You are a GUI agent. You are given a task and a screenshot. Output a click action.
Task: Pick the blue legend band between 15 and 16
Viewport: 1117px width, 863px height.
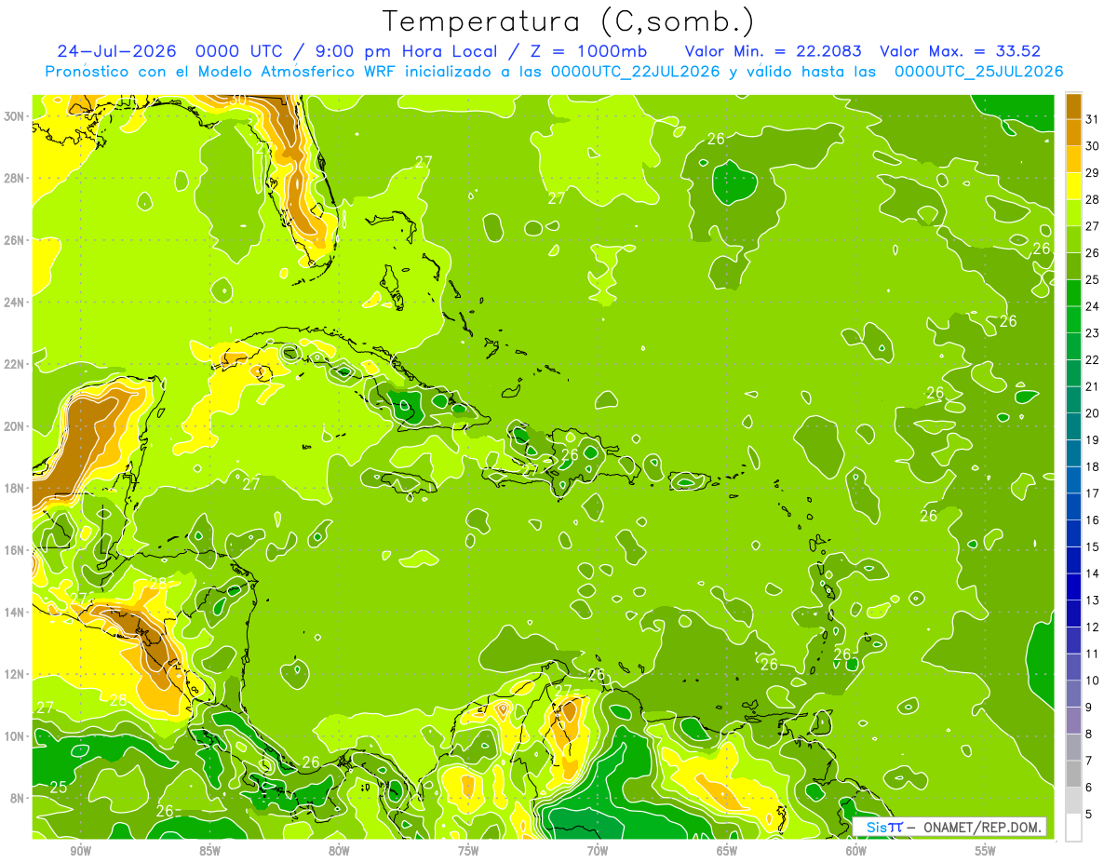pyautogui.click(x=1073, y=533)
